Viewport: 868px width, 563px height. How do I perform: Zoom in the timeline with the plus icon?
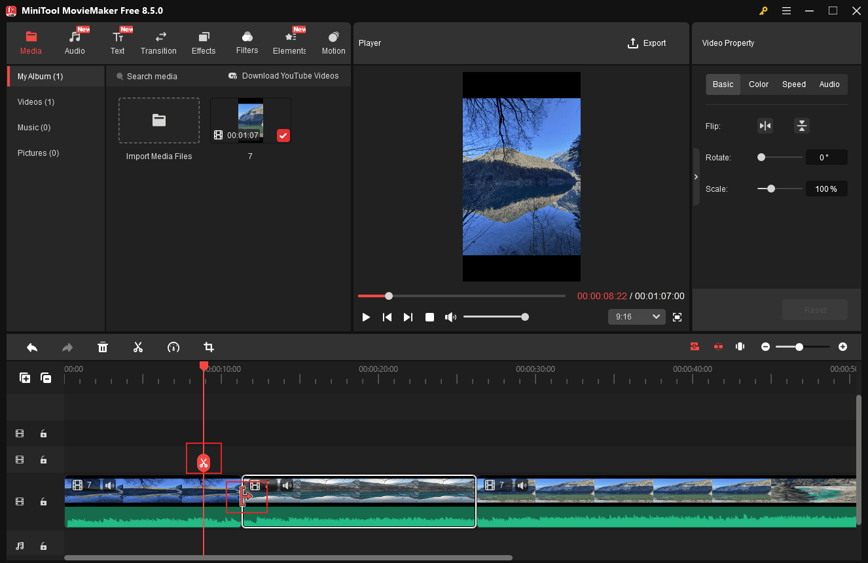[x=842, y=346]
